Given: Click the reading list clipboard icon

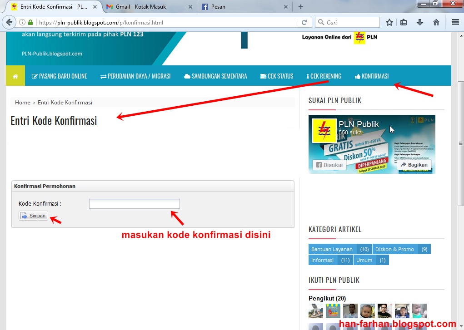Looking at the screenshot, I should [404, 22].
